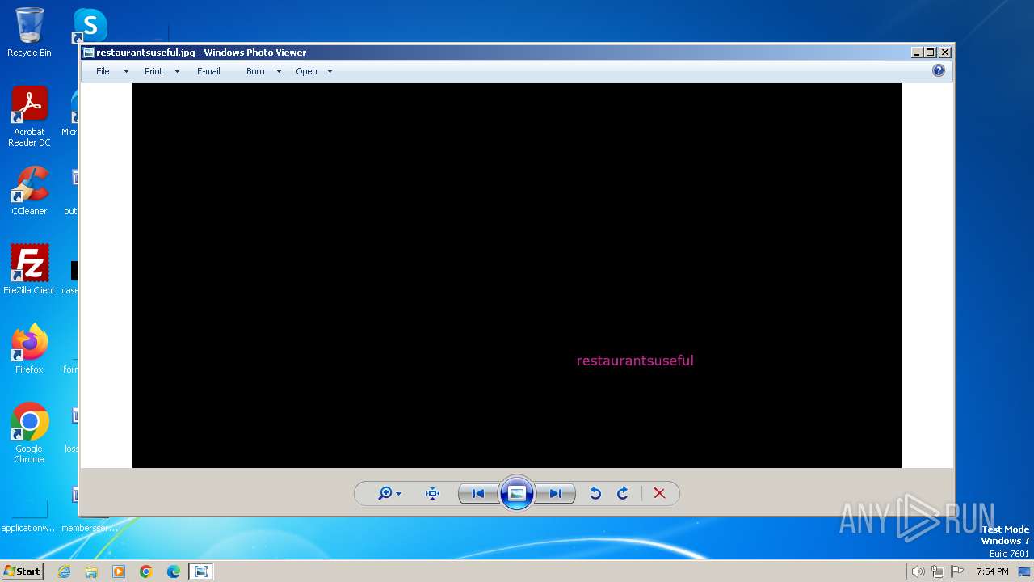Select the Skype desktop icon
1034x582 pixels.
click(90, 26)
